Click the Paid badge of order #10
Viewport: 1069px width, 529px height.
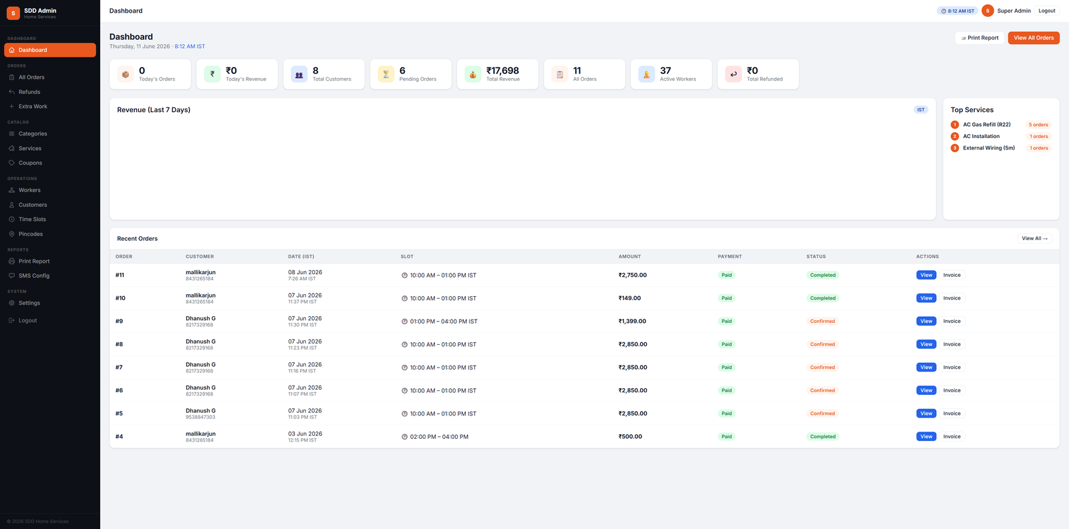[x=726, y=298]
